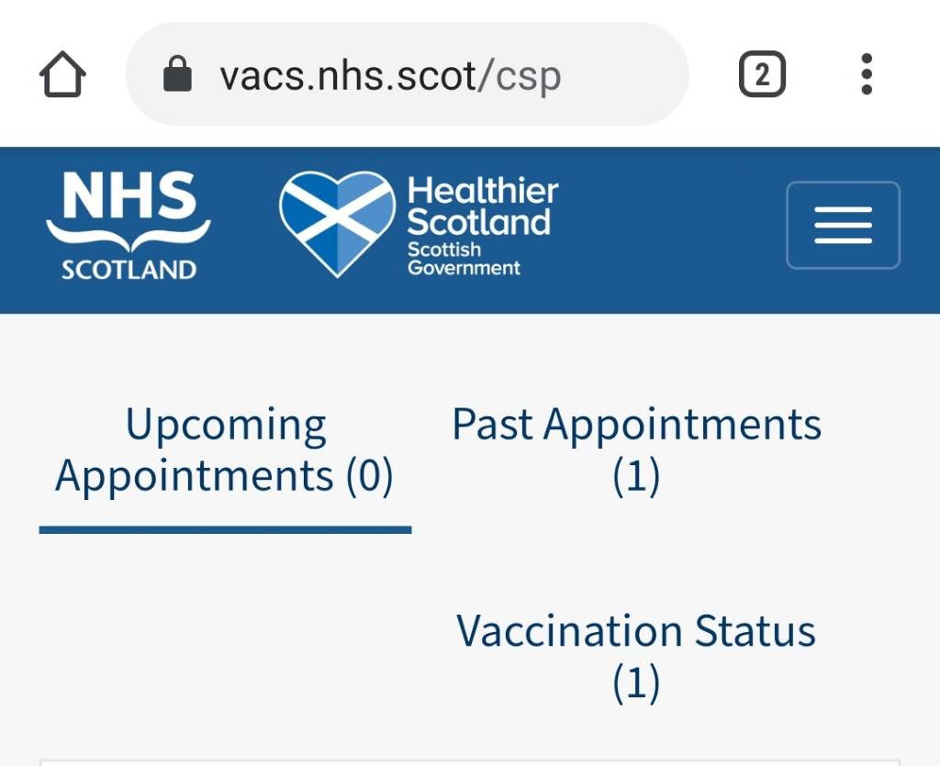Click the NHS Scotland logo
This screenshot has width=940, height=766.
tap(129, 226)
